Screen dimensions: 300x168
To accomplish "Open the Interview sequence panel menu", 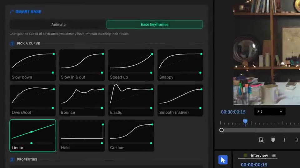I will (274, 156).
